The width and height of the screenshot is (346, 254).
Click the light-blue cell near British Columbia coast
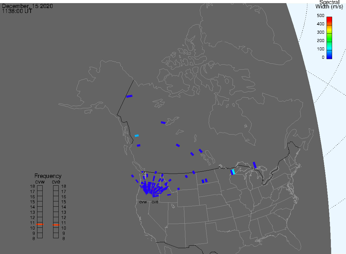(137, 136)
